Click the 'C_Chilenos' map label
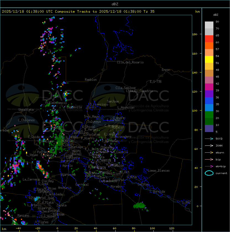Viewport: 230px width, 232px height. [x=26, y=120]
